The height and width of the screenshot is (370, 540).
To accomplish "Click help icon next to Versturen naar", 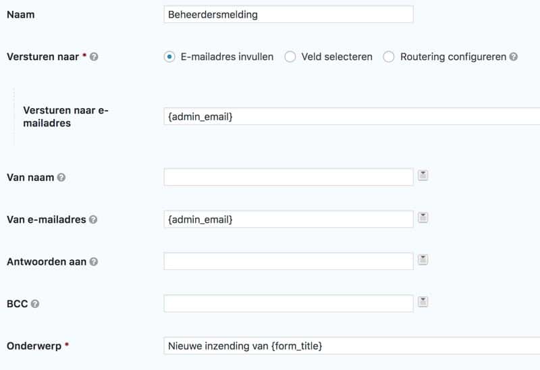I will 94,57.
